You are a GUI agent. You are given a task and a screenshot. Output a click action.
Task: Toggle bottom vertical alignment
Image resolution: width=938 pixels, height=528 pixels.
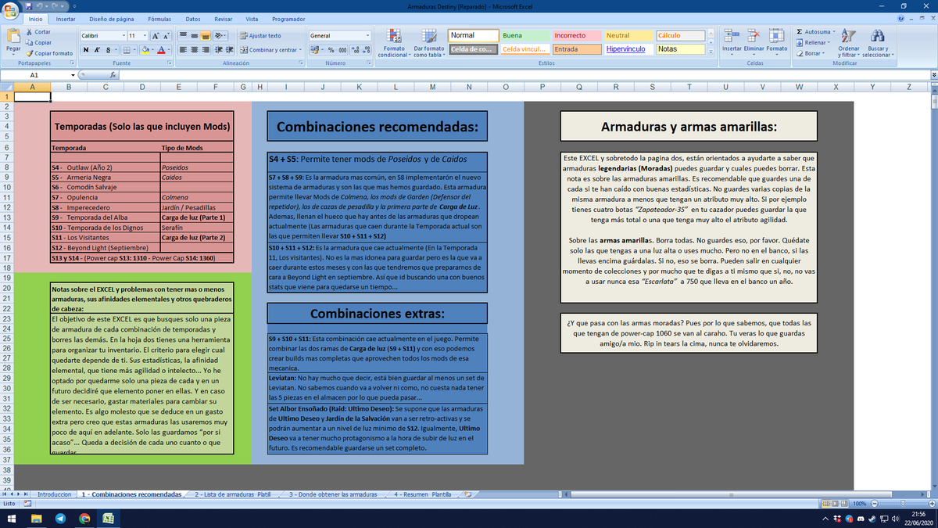click(206, 36)
